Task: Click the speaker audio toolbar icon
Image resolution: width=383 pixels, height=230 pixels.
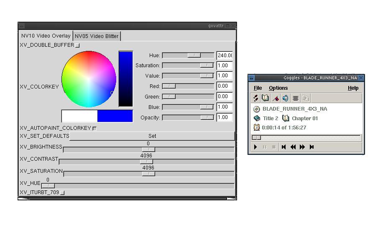Action: pos(285,98)
